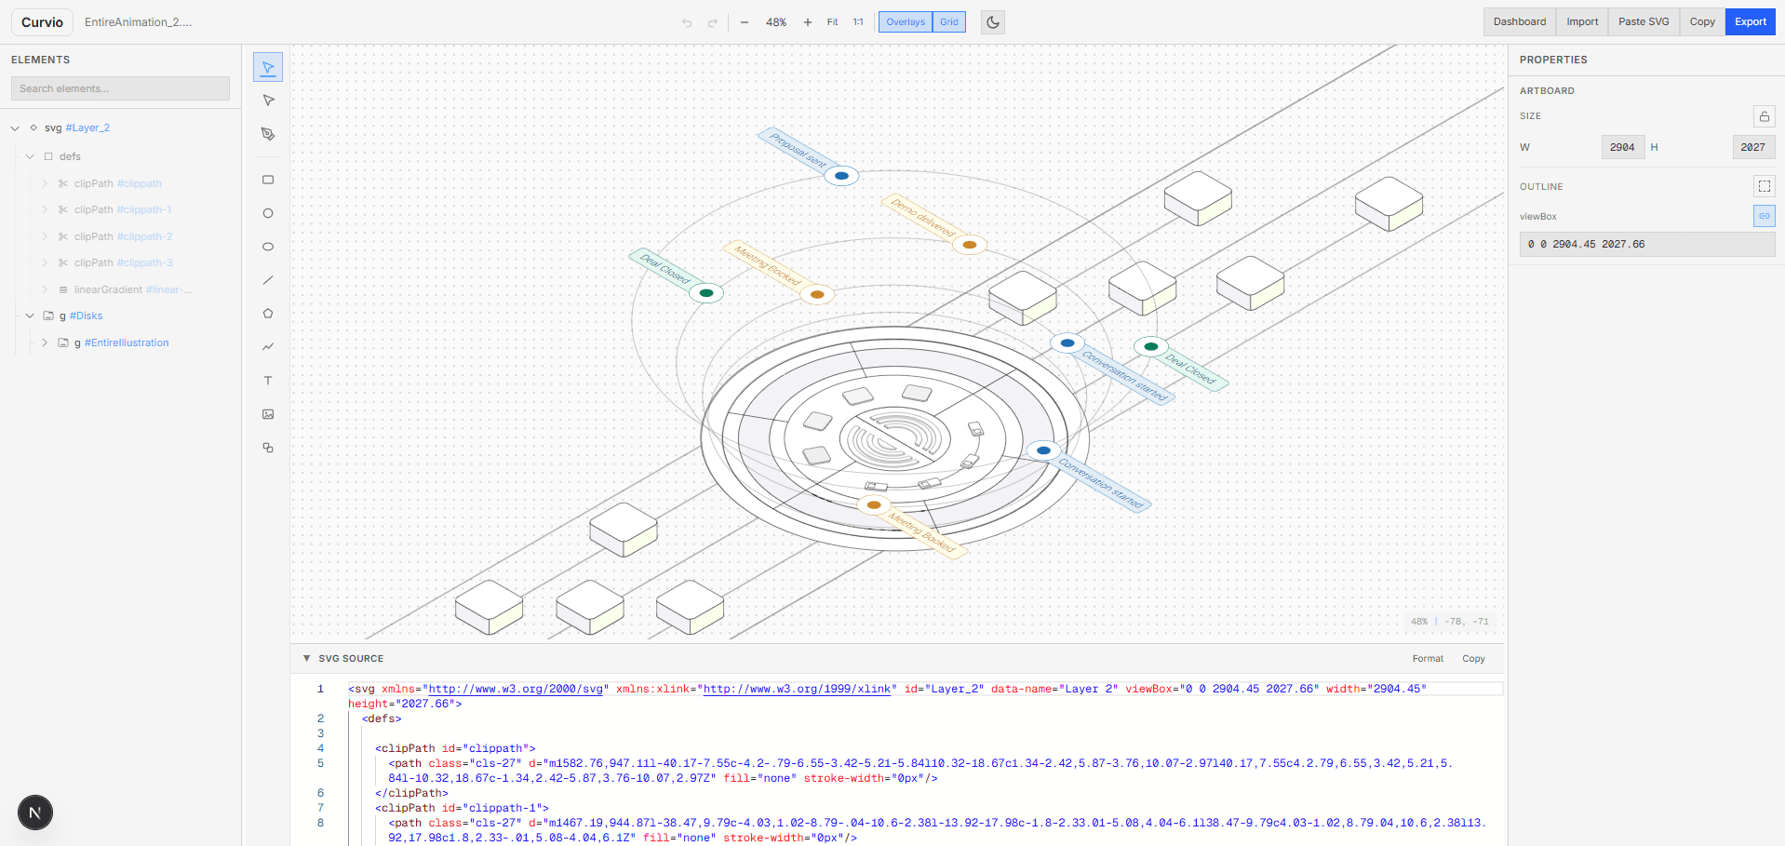This screenshot has width=1785, height=846.
Task: Zoom out with the minus icon
Action: tap(745, 22)
